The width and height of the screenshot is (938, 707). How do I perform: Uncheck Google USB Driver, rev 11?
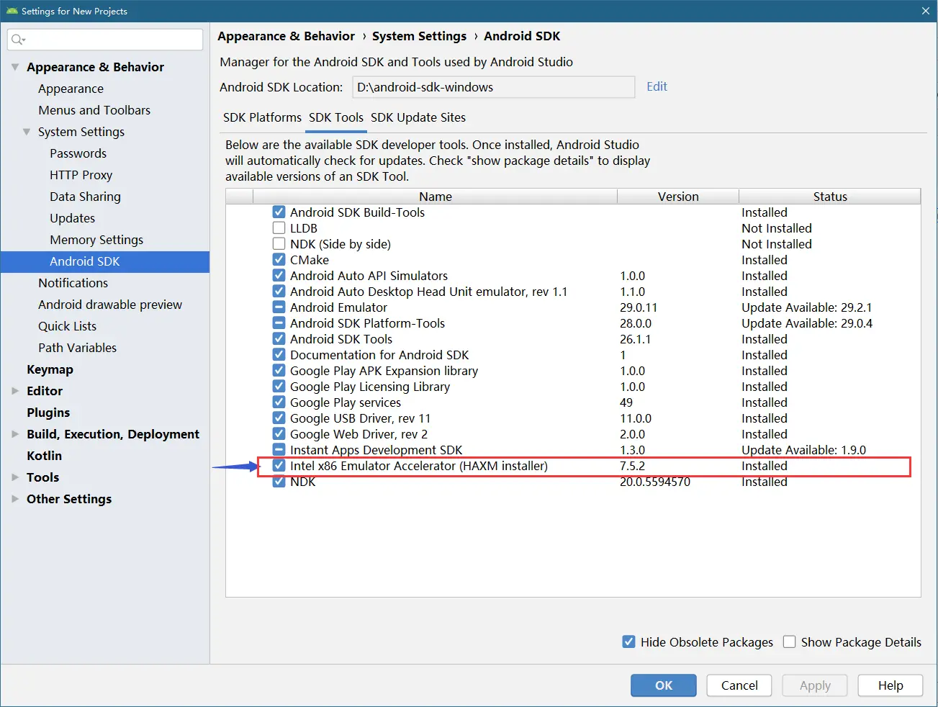[x=279, y=418]
